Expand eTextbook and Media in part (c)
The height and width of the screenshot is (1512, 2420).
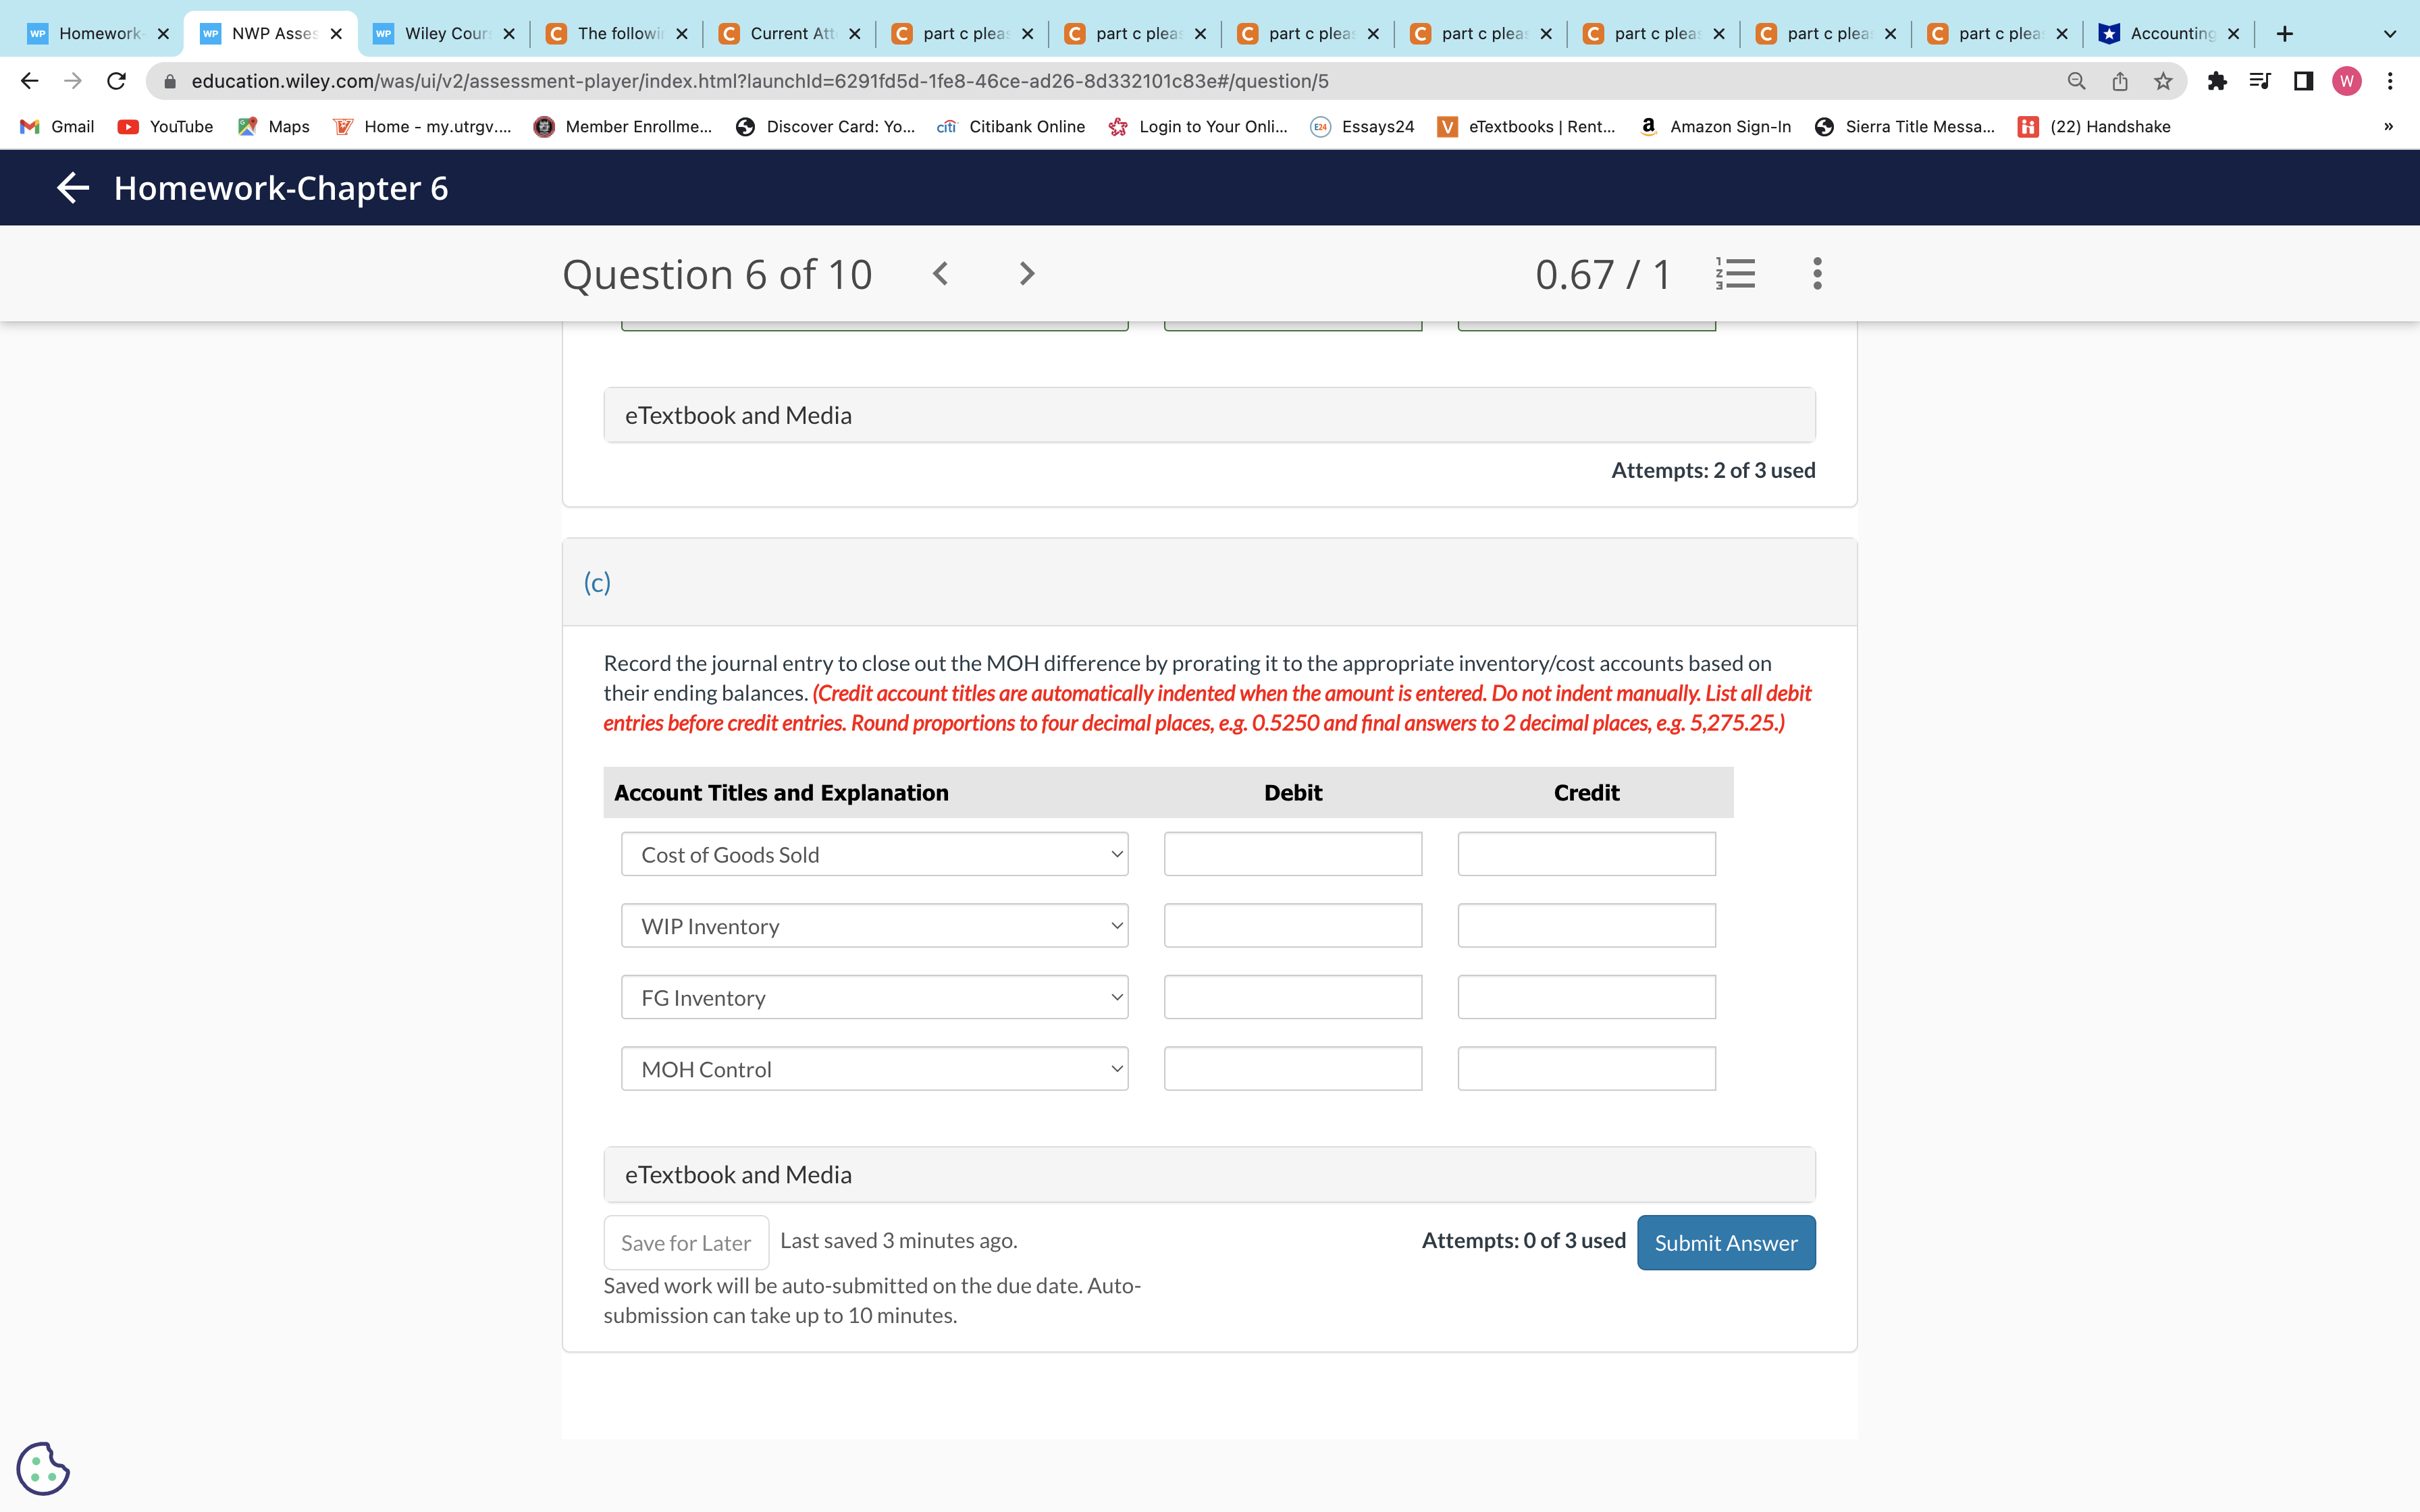1209,1175
